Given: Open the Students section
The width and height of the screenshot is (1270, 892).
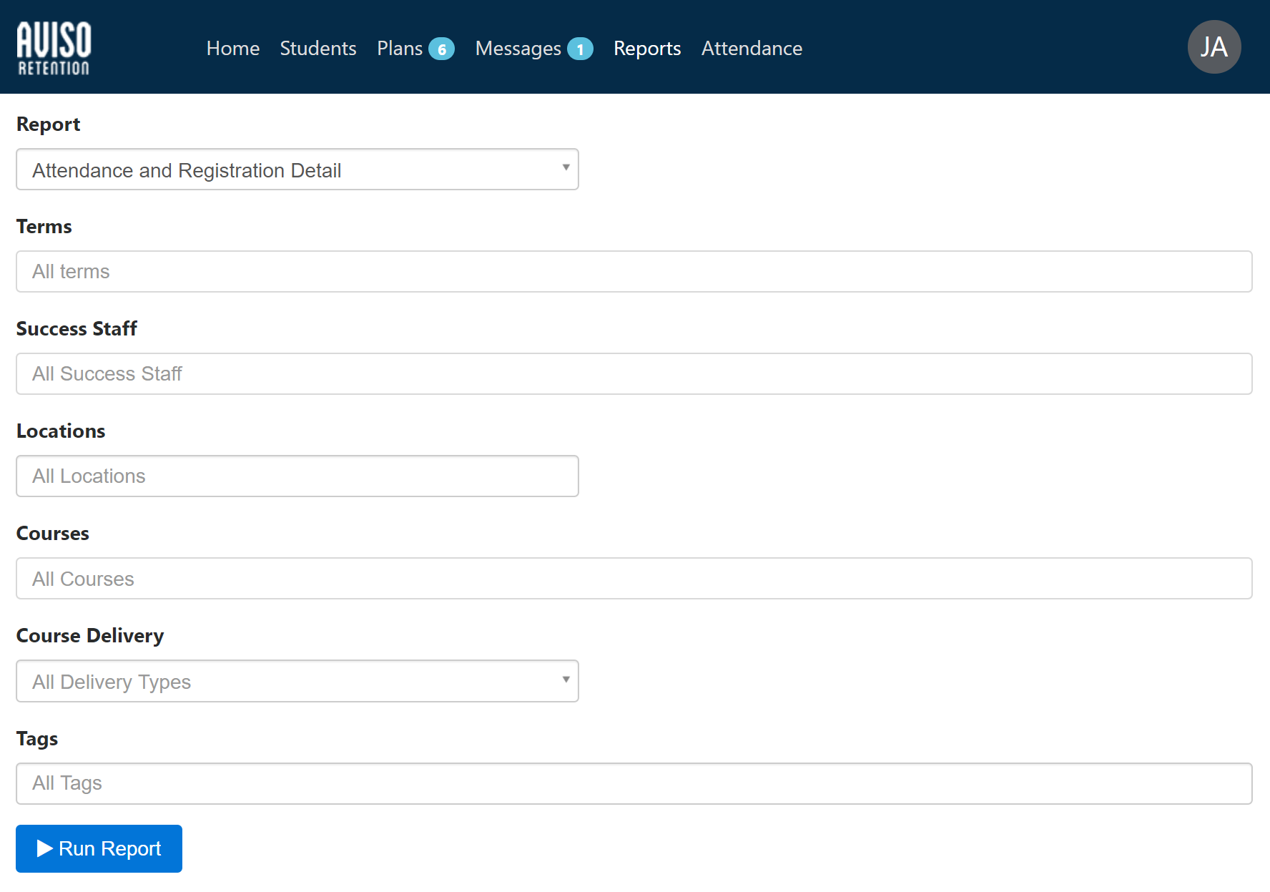Looking at the screenshot, I should [x=318, y=48].
